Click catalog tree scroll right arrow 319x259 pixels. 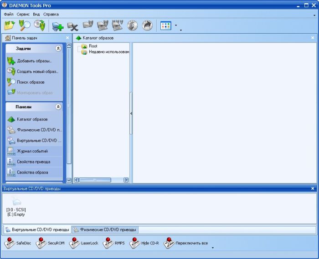click(126, 180)
